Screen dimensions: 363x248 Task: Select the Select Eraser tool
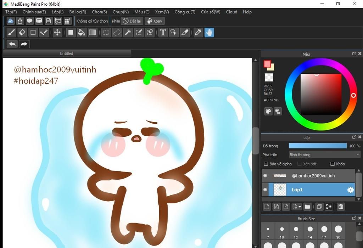click(150, 33)
